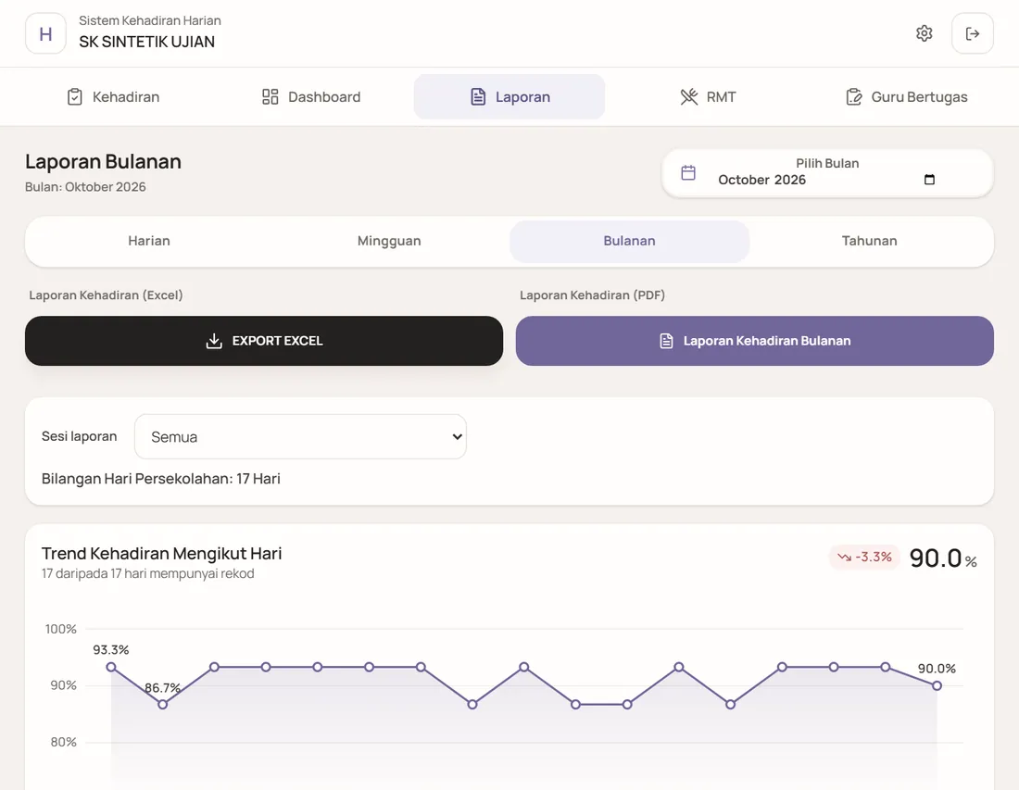Open the Guru Bertugas tab

tap(907, 97)
